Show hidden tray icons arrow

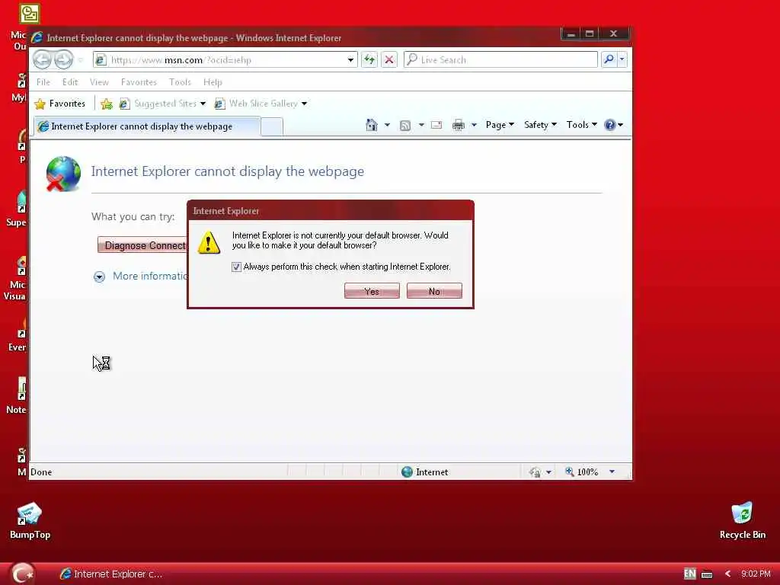tap(727, 574)
